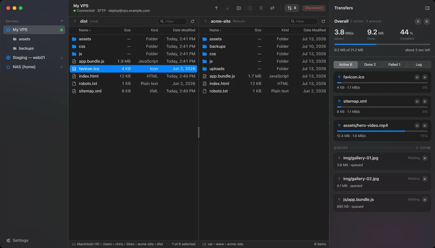Screen dimensions: 435x248
Task: Select the remote backups folder row
Action: 264,46
